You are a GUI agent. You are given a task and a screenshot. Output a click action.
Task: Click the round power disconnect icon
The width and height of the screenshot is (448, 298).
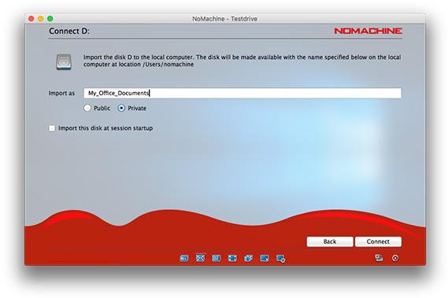pos(395,258)
